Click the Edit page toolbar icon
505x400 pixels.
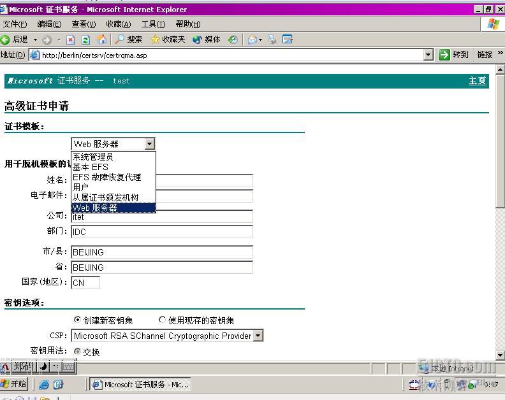click(x=288, y=39)
